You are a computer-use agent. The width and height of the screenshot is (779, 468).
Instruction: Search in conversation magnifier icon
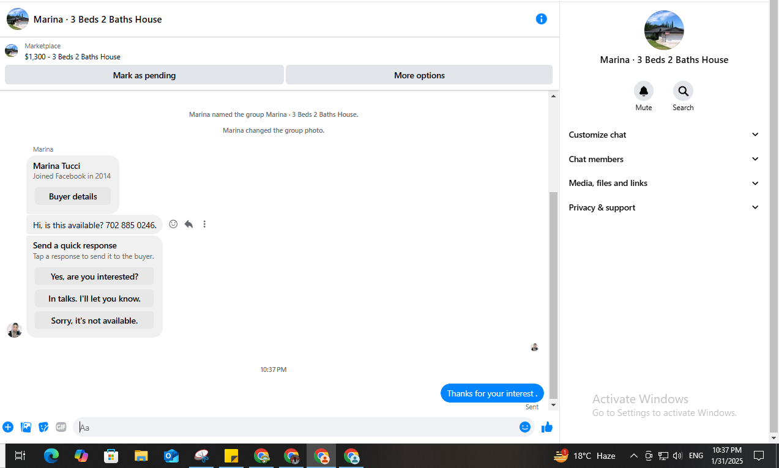pyautogui.click(x=683, y=91)
